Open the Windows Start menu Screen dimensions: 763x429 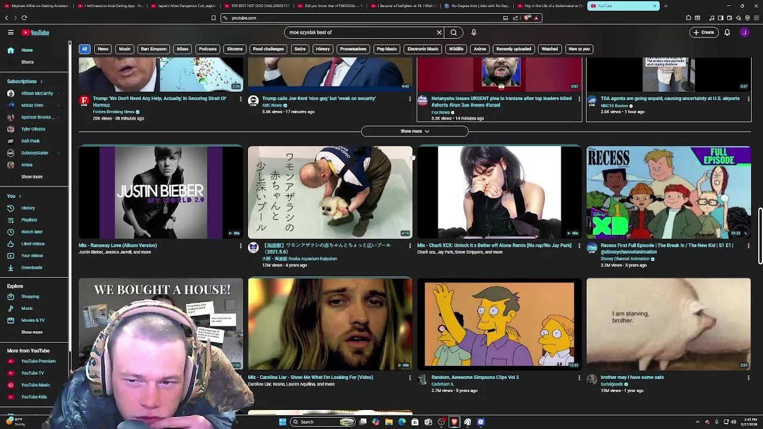click(x=283, y=422)
